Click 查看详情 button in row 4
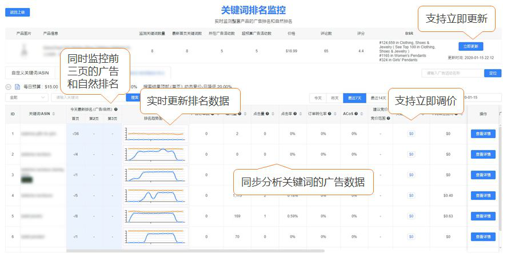The image size is (507, 254). [483, 196]
